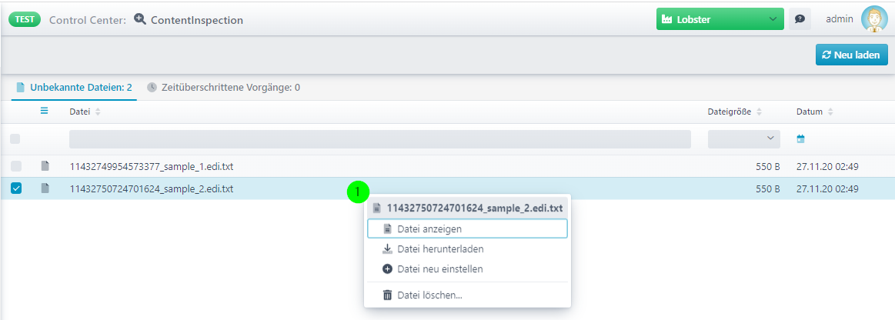Click 550 B size of sample_1 row
Viewport: 895px width, 320px height.
(768, 167)
